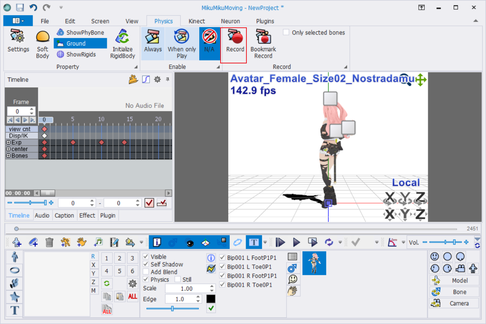The image size is (486, 324).
Task: Expand Property group dialog launcher
Action: point(136,67)
